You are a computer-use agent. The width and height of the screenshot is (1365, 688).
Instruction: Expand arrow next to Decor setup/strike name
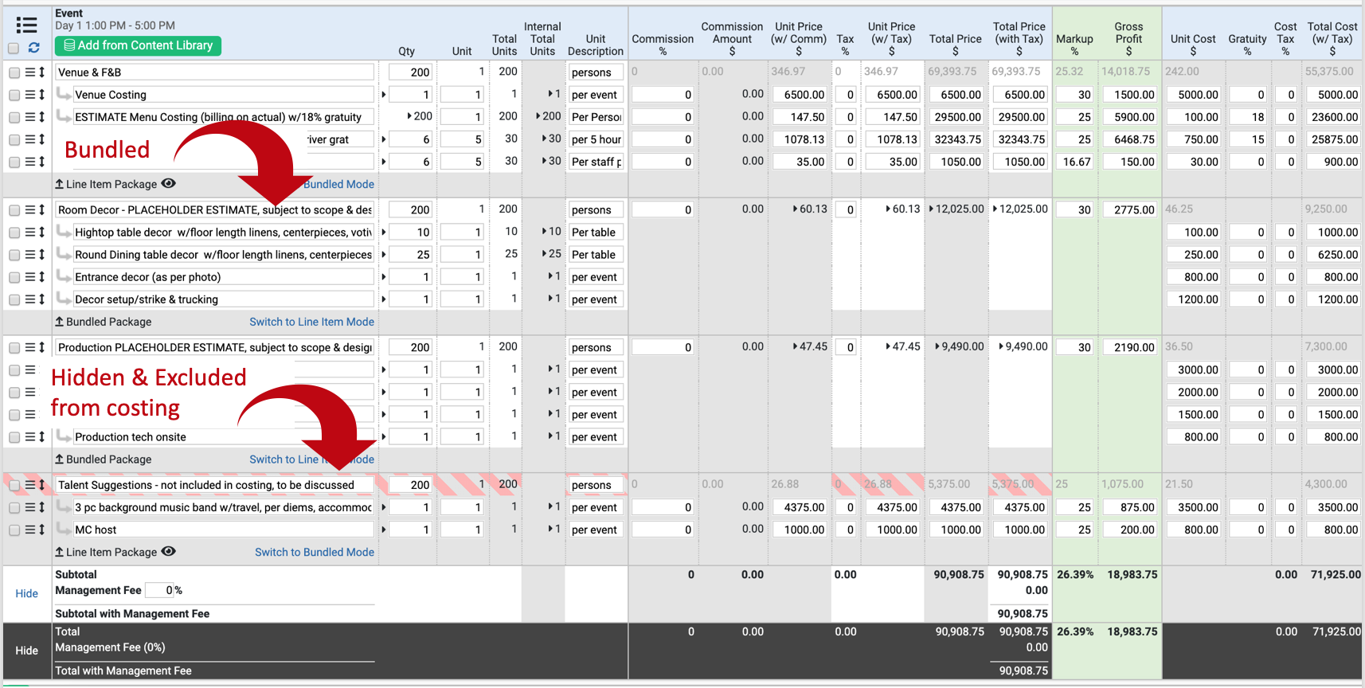point(383,299)
